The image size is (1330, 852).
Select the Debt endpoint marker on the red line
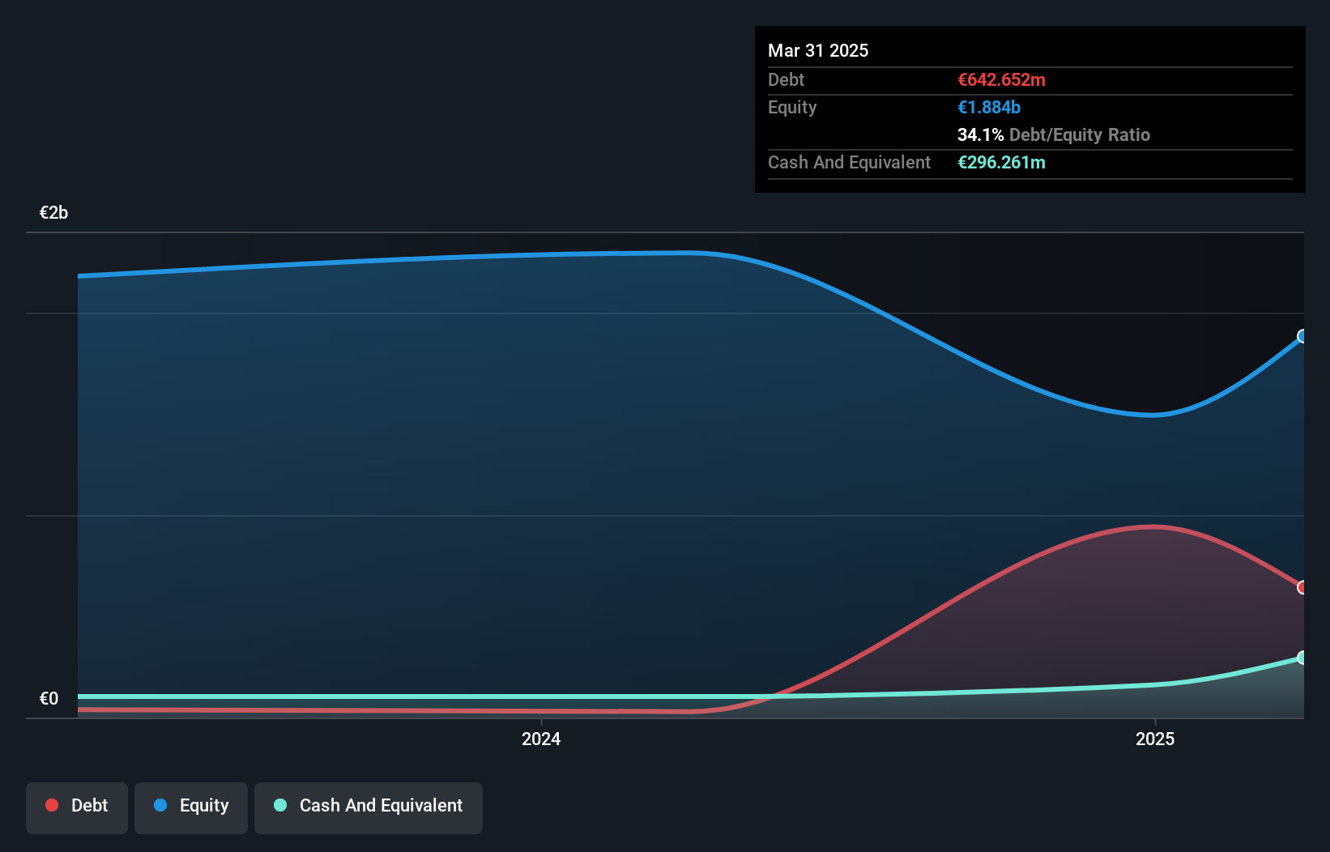click(x=1302, y=587)
